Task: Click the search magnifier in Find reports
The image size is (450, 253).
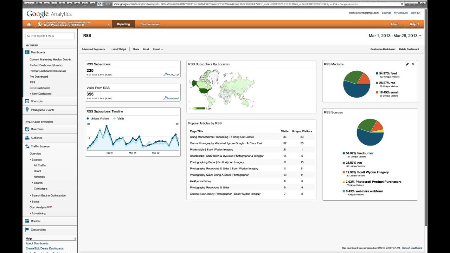Action: pos(28,36)
